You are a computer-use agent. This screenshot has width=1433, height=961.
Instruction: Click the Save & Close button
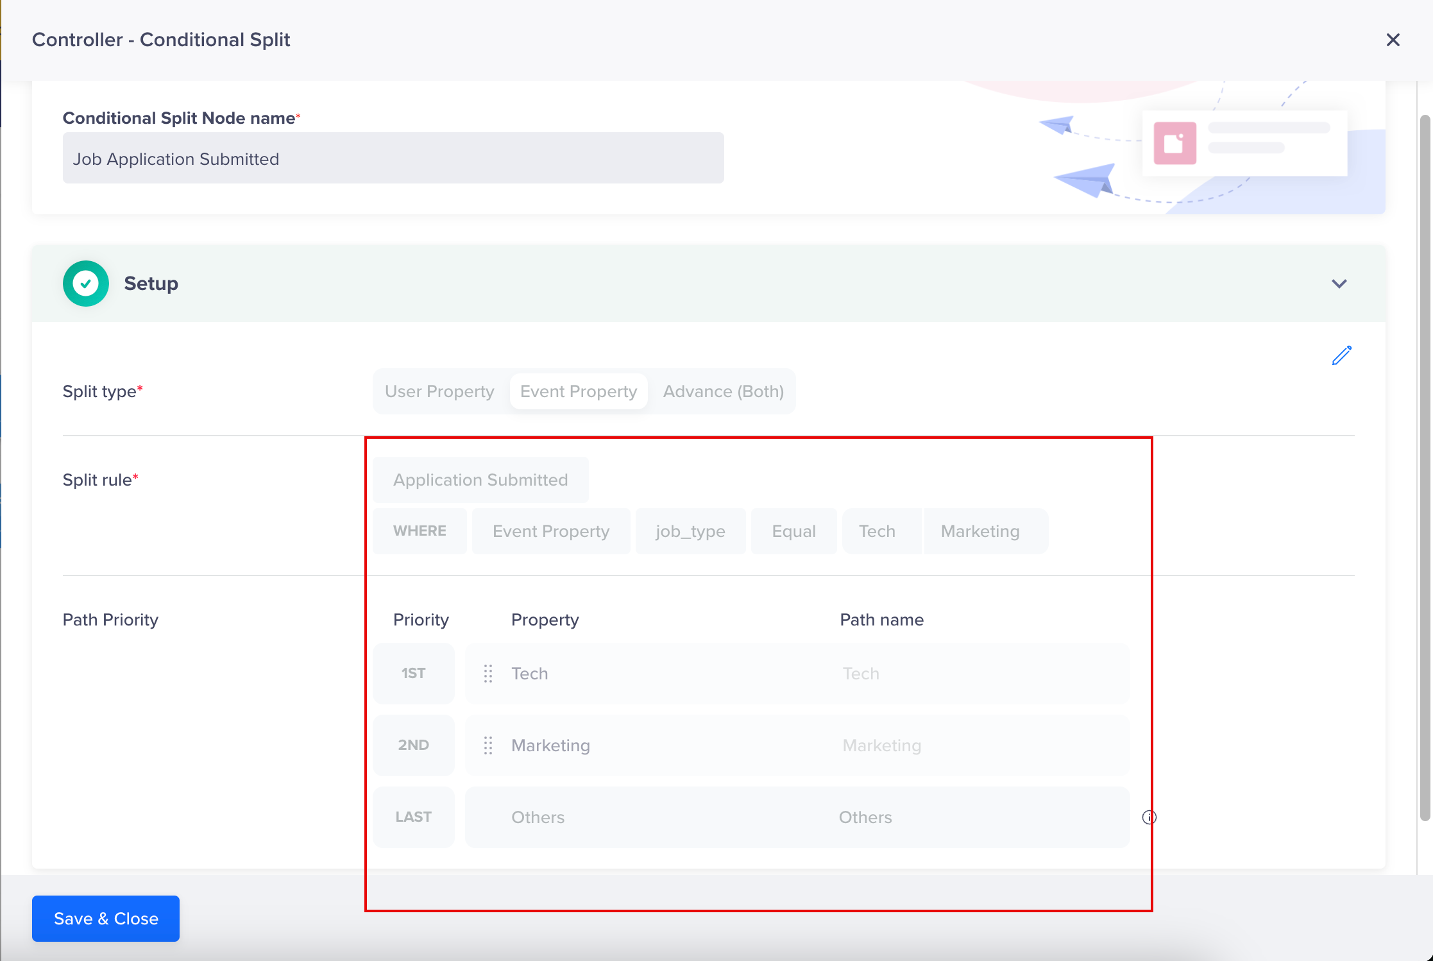tap(106, 919)
